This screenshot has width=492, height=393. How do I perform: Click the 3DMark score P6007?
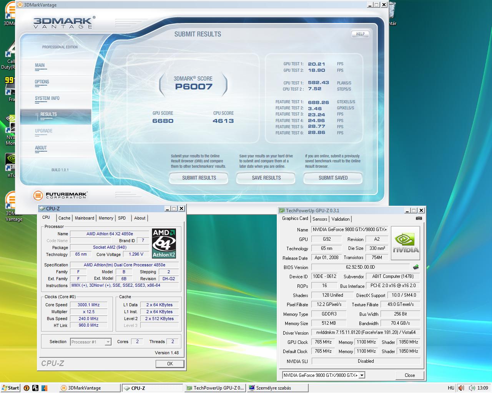(x=193, y=86)
